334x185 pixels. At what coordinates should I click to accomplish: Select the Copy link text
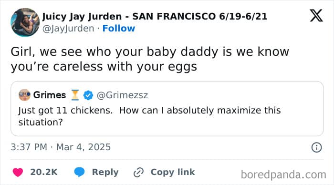[173, 172]
